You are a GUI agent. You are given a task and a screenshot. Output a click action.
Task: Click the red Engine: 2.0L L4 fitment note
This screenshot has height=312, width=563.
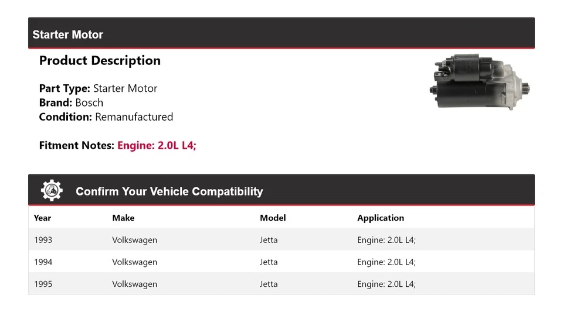(x=157, y=145)
